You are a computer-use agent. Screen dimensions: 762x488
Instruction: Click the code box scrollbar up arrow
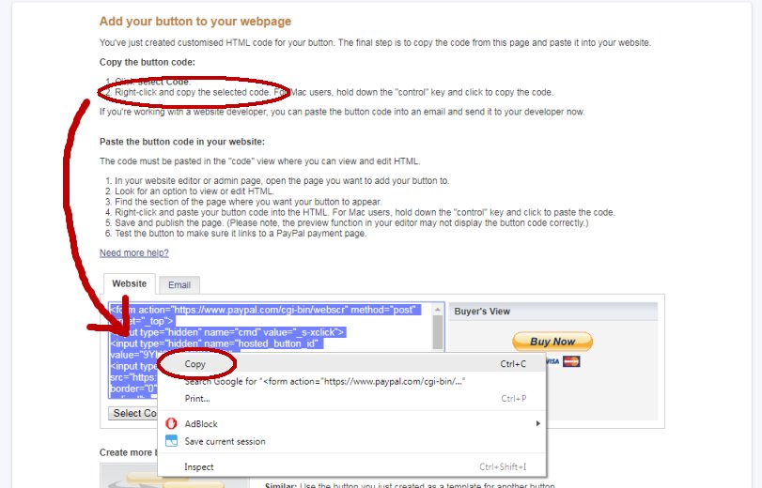tap(438, 310)
